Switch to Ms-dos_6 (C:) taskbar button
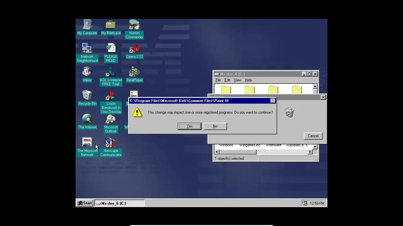The width and height of the screenshot is (403, 226). click(120, 203)
